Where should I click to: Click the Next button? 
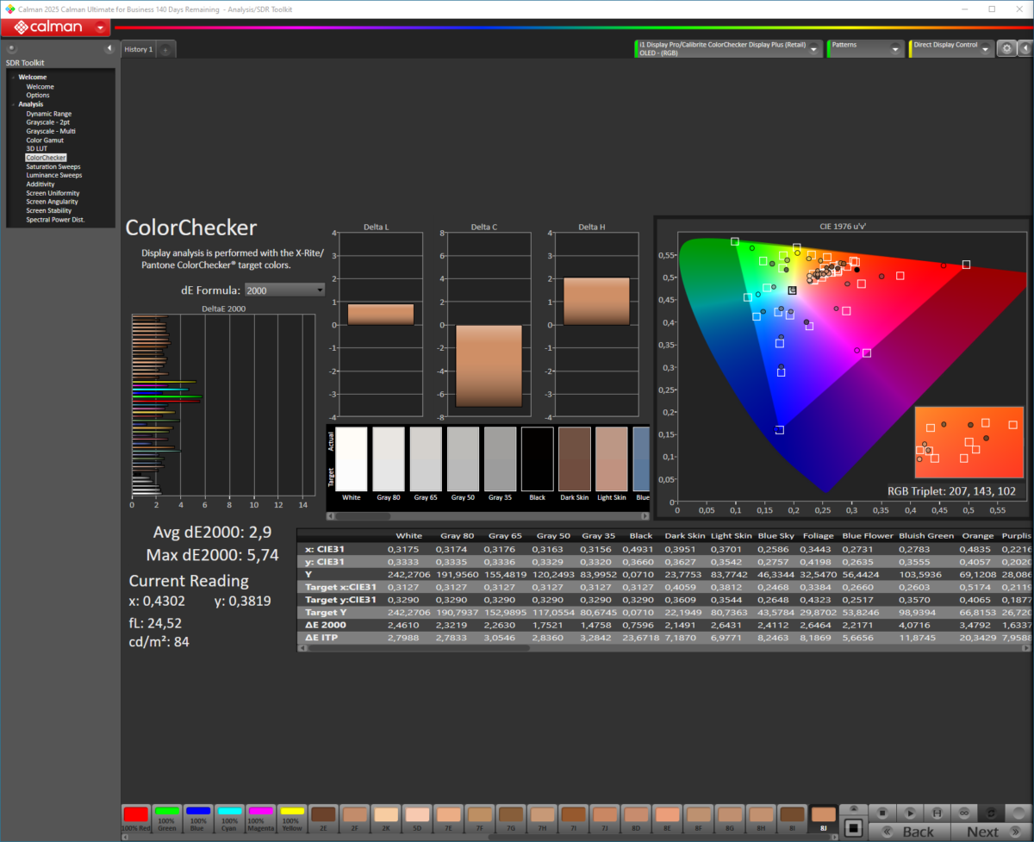pyautogui.click(x=982, y=832)
